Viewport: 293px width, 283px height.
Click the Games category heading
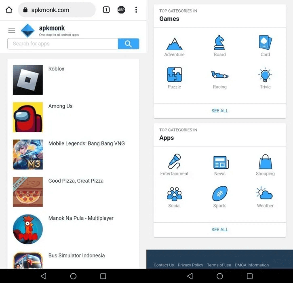[169, 19]
